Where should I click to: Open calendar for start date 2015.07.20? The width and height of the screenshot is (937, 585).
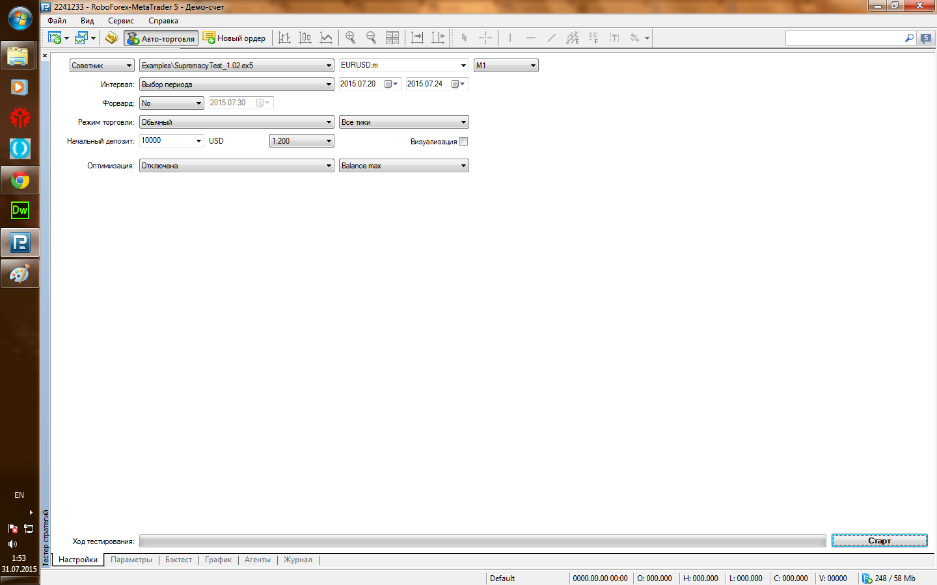coord(391,84)
